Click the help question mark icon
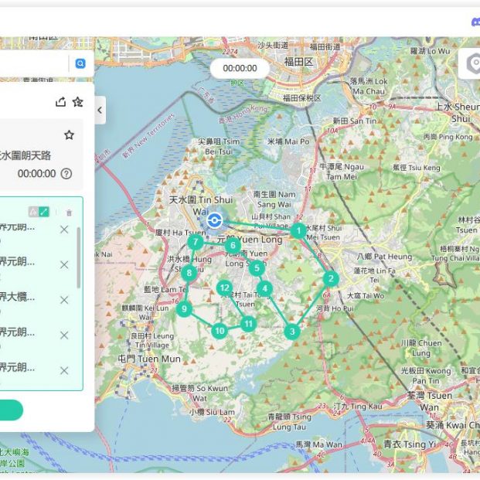480x480 pixels. 66,174
